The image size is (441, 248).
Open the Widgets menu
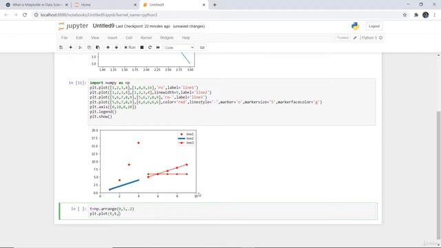pyautogui.click(x=167, y=38)
